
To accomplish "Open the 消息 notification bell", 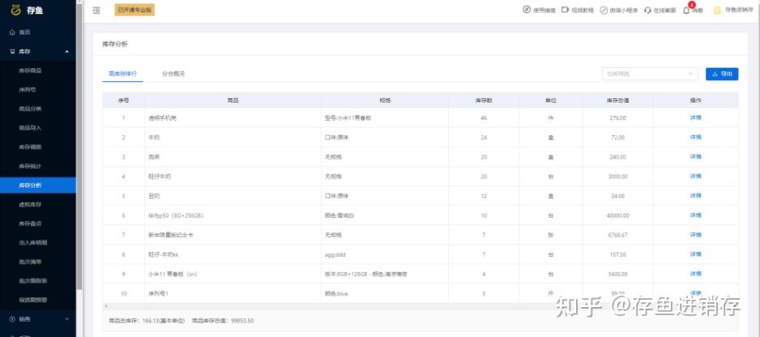I will click(x=686, y=10).
